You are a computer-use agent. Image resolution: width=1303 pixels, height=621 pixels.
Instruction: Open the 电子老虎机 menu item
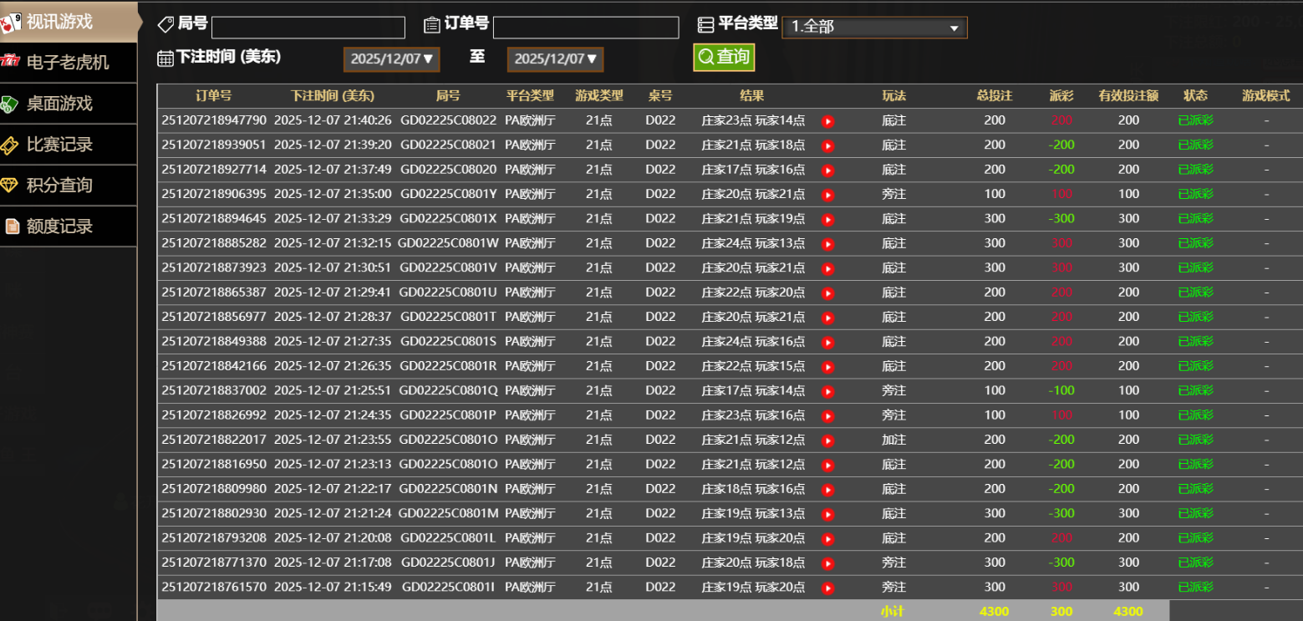68,63
